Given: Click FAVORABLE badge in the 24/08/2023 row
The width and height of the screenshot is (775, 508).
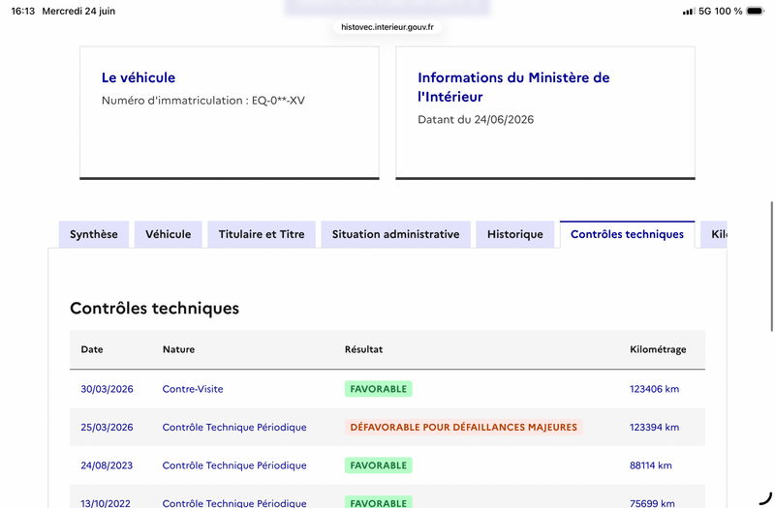Looking at the screenshot, I should coord(379,465).
